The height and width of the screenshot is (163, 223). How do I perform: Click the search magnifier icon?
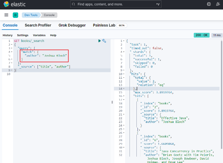click(x=73, y=4)
